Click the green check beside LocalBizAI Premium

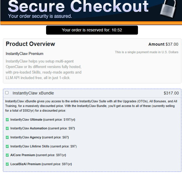7,164
